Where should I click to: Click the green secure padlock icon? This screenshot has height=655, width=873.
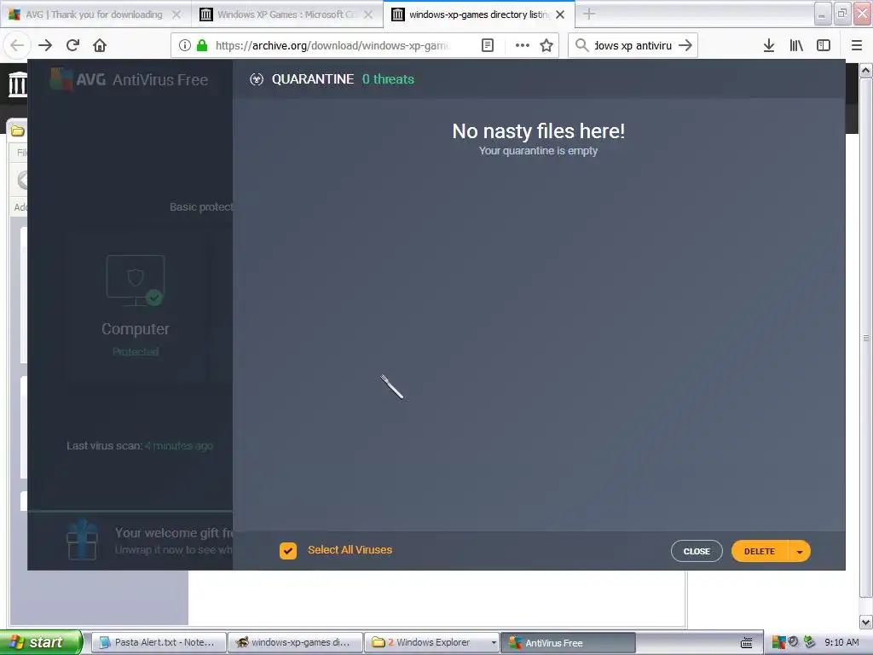202,45
